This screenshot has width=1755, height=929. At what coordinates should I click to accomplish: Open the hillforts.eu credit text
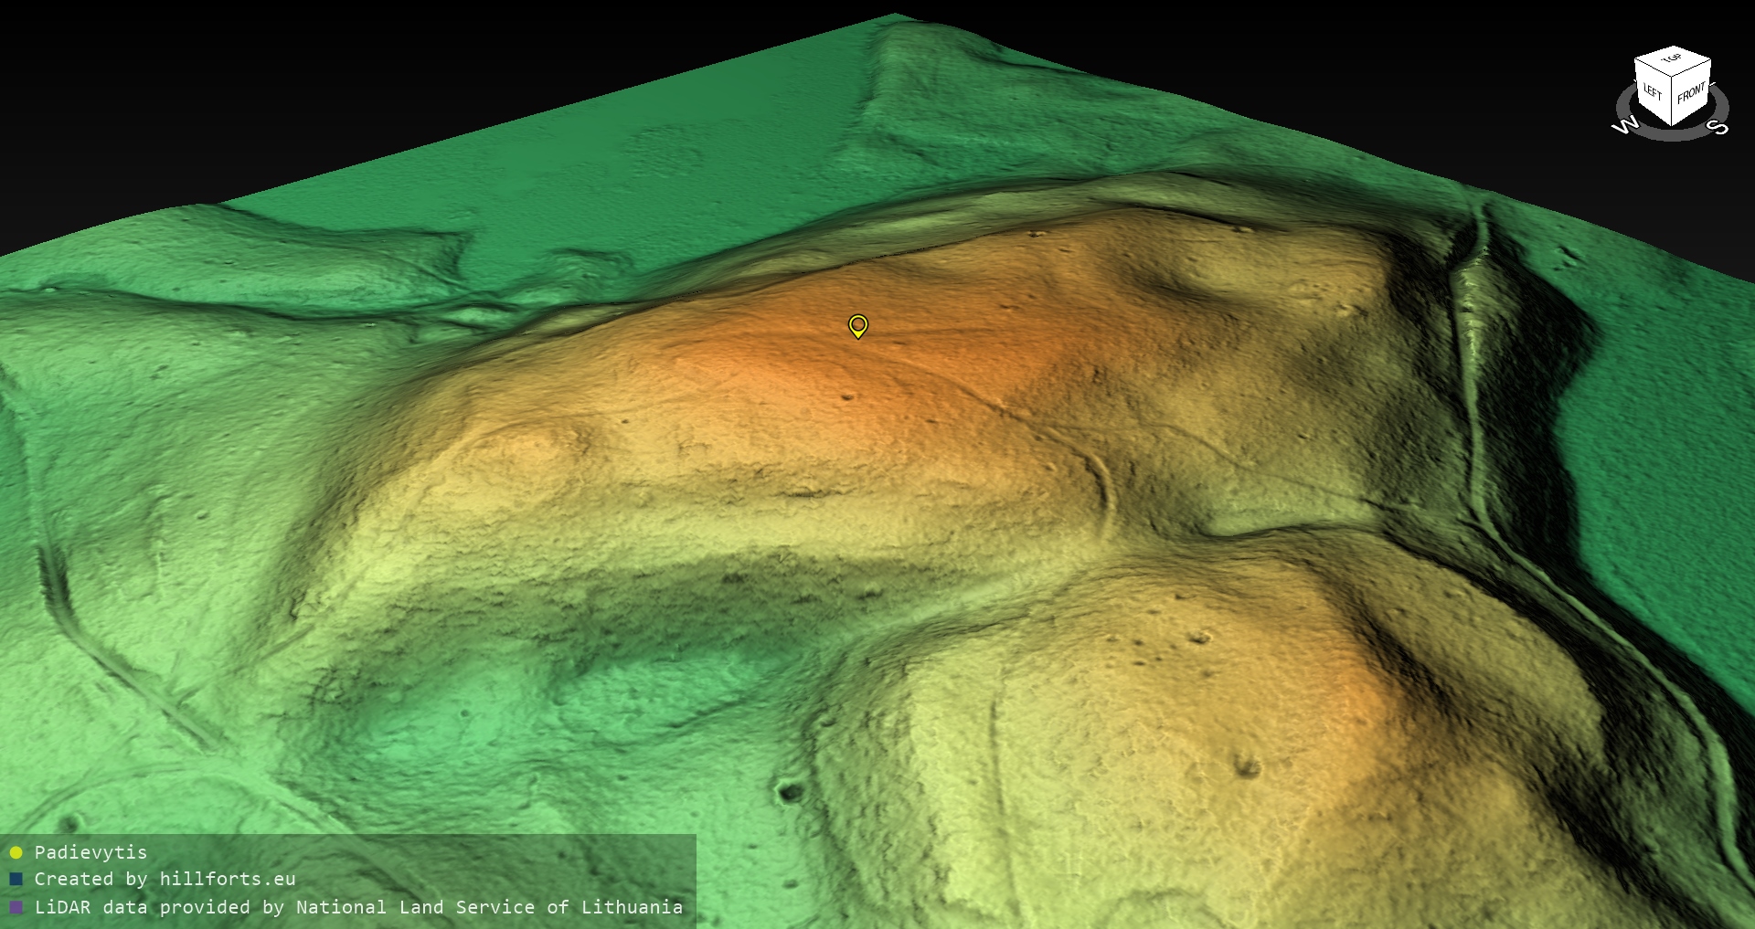tap(165, 879)
